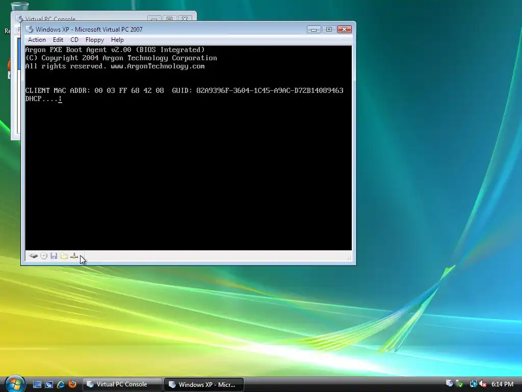Minimize the Windows XP Virtual PC window
The height and width of the screenshot is (392, 522).
pyautogui.click(x=314, y=29)
